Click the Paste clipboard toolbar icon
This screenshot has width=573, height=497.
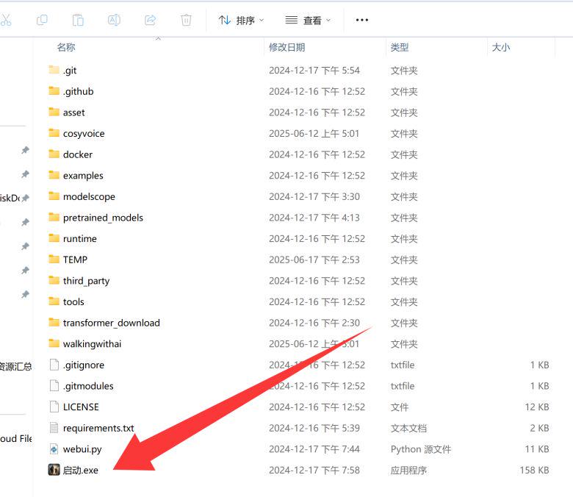78,20
